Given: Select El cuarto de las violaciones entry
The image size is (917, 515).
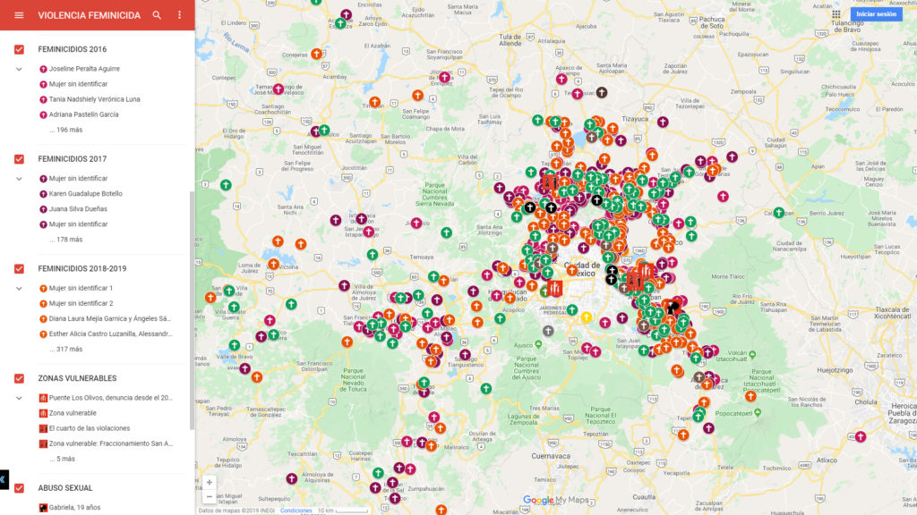Looking at the screenshot, I should tap(90, 428).
